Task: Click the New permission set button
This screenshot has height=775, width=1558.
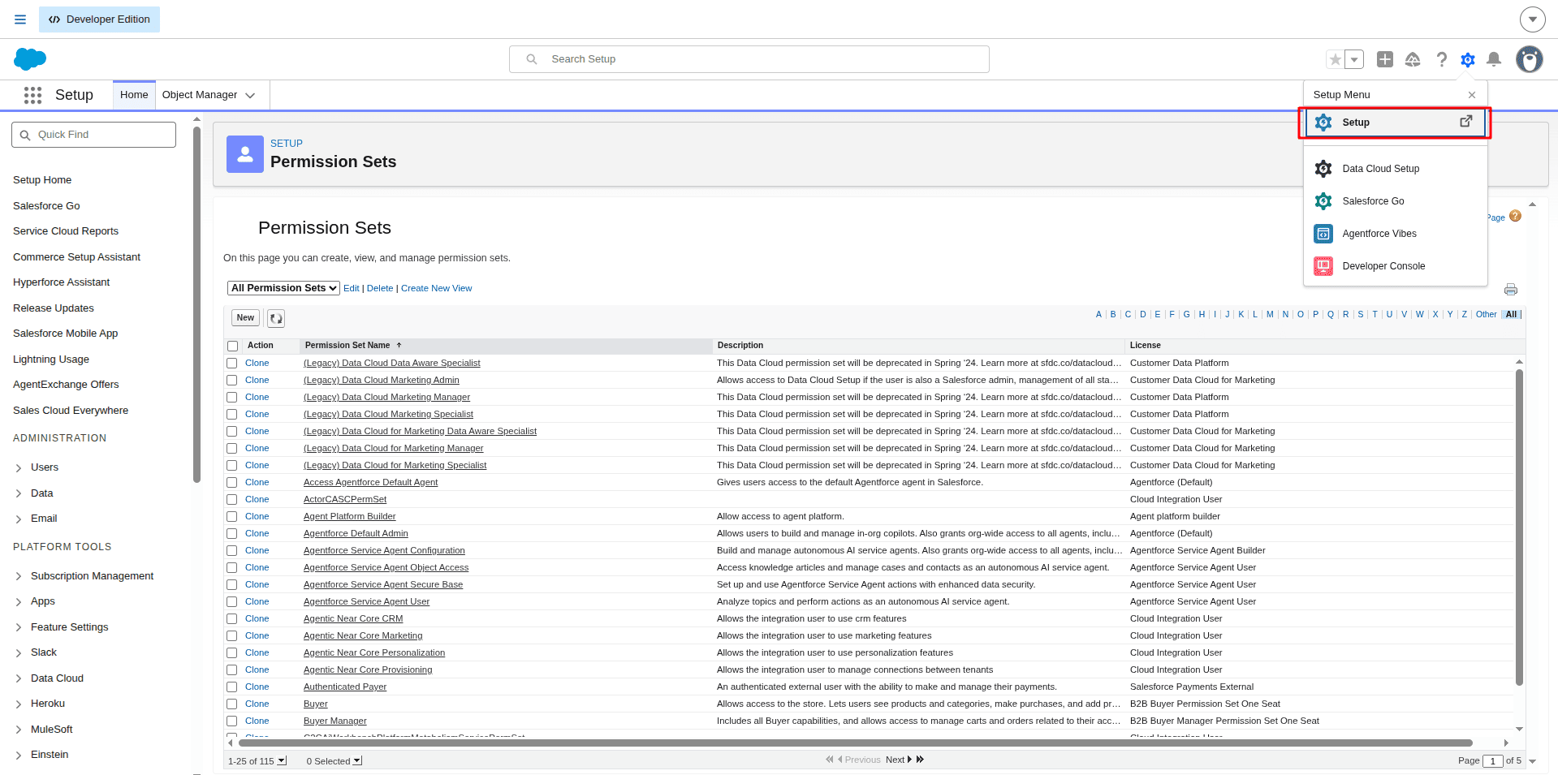Action: click(x=246, y=318)
